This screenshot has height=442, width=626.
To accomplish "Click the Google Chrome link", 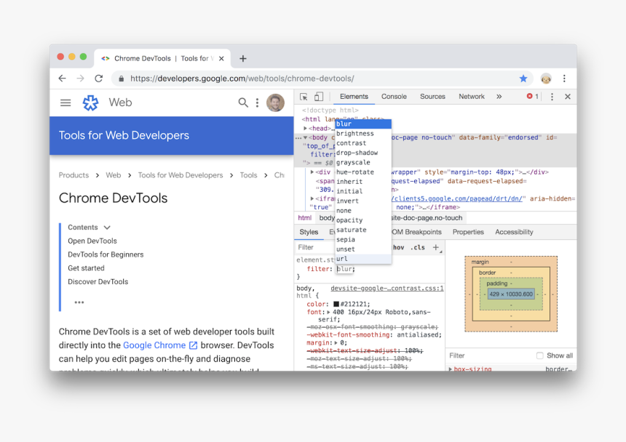I will pos(160,345).
